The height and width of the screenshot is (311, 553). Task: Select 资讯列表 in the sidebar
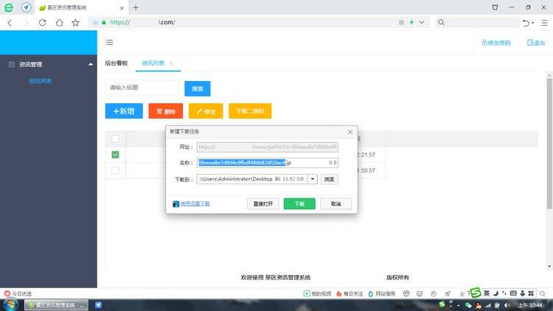point(41,81)
